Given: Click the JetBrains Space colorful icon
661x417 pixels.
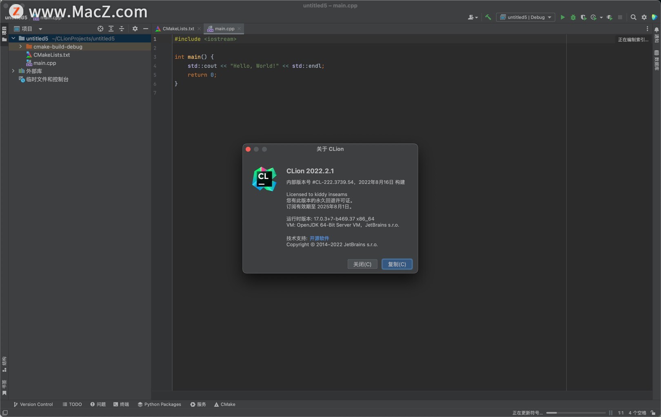Looking at the screenshot, I should tap(654, 17).
